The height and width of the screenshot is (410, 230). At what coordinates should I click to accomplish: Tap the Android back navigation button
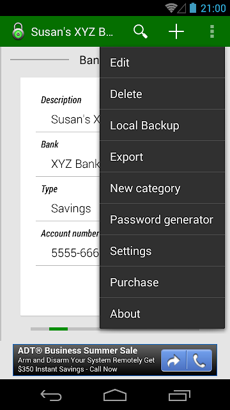tap(51, 395)
